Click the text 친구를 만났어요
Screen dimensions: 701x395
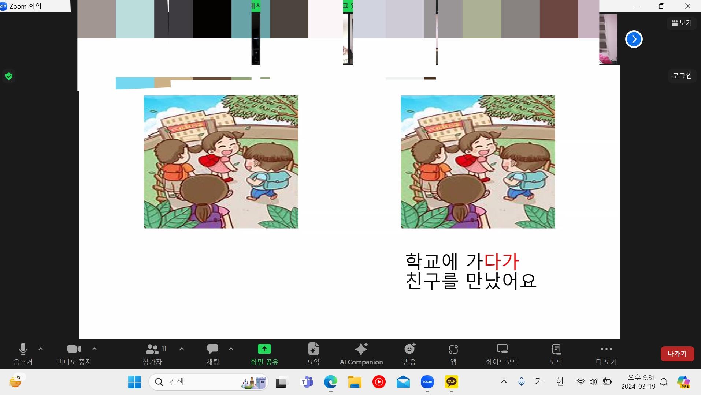tap(471, 281)
